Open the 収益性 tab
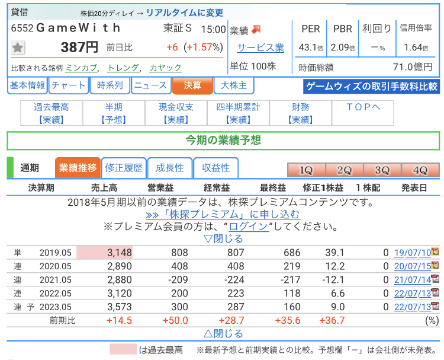Screen dimensions: 444x360 click(215, 168)
